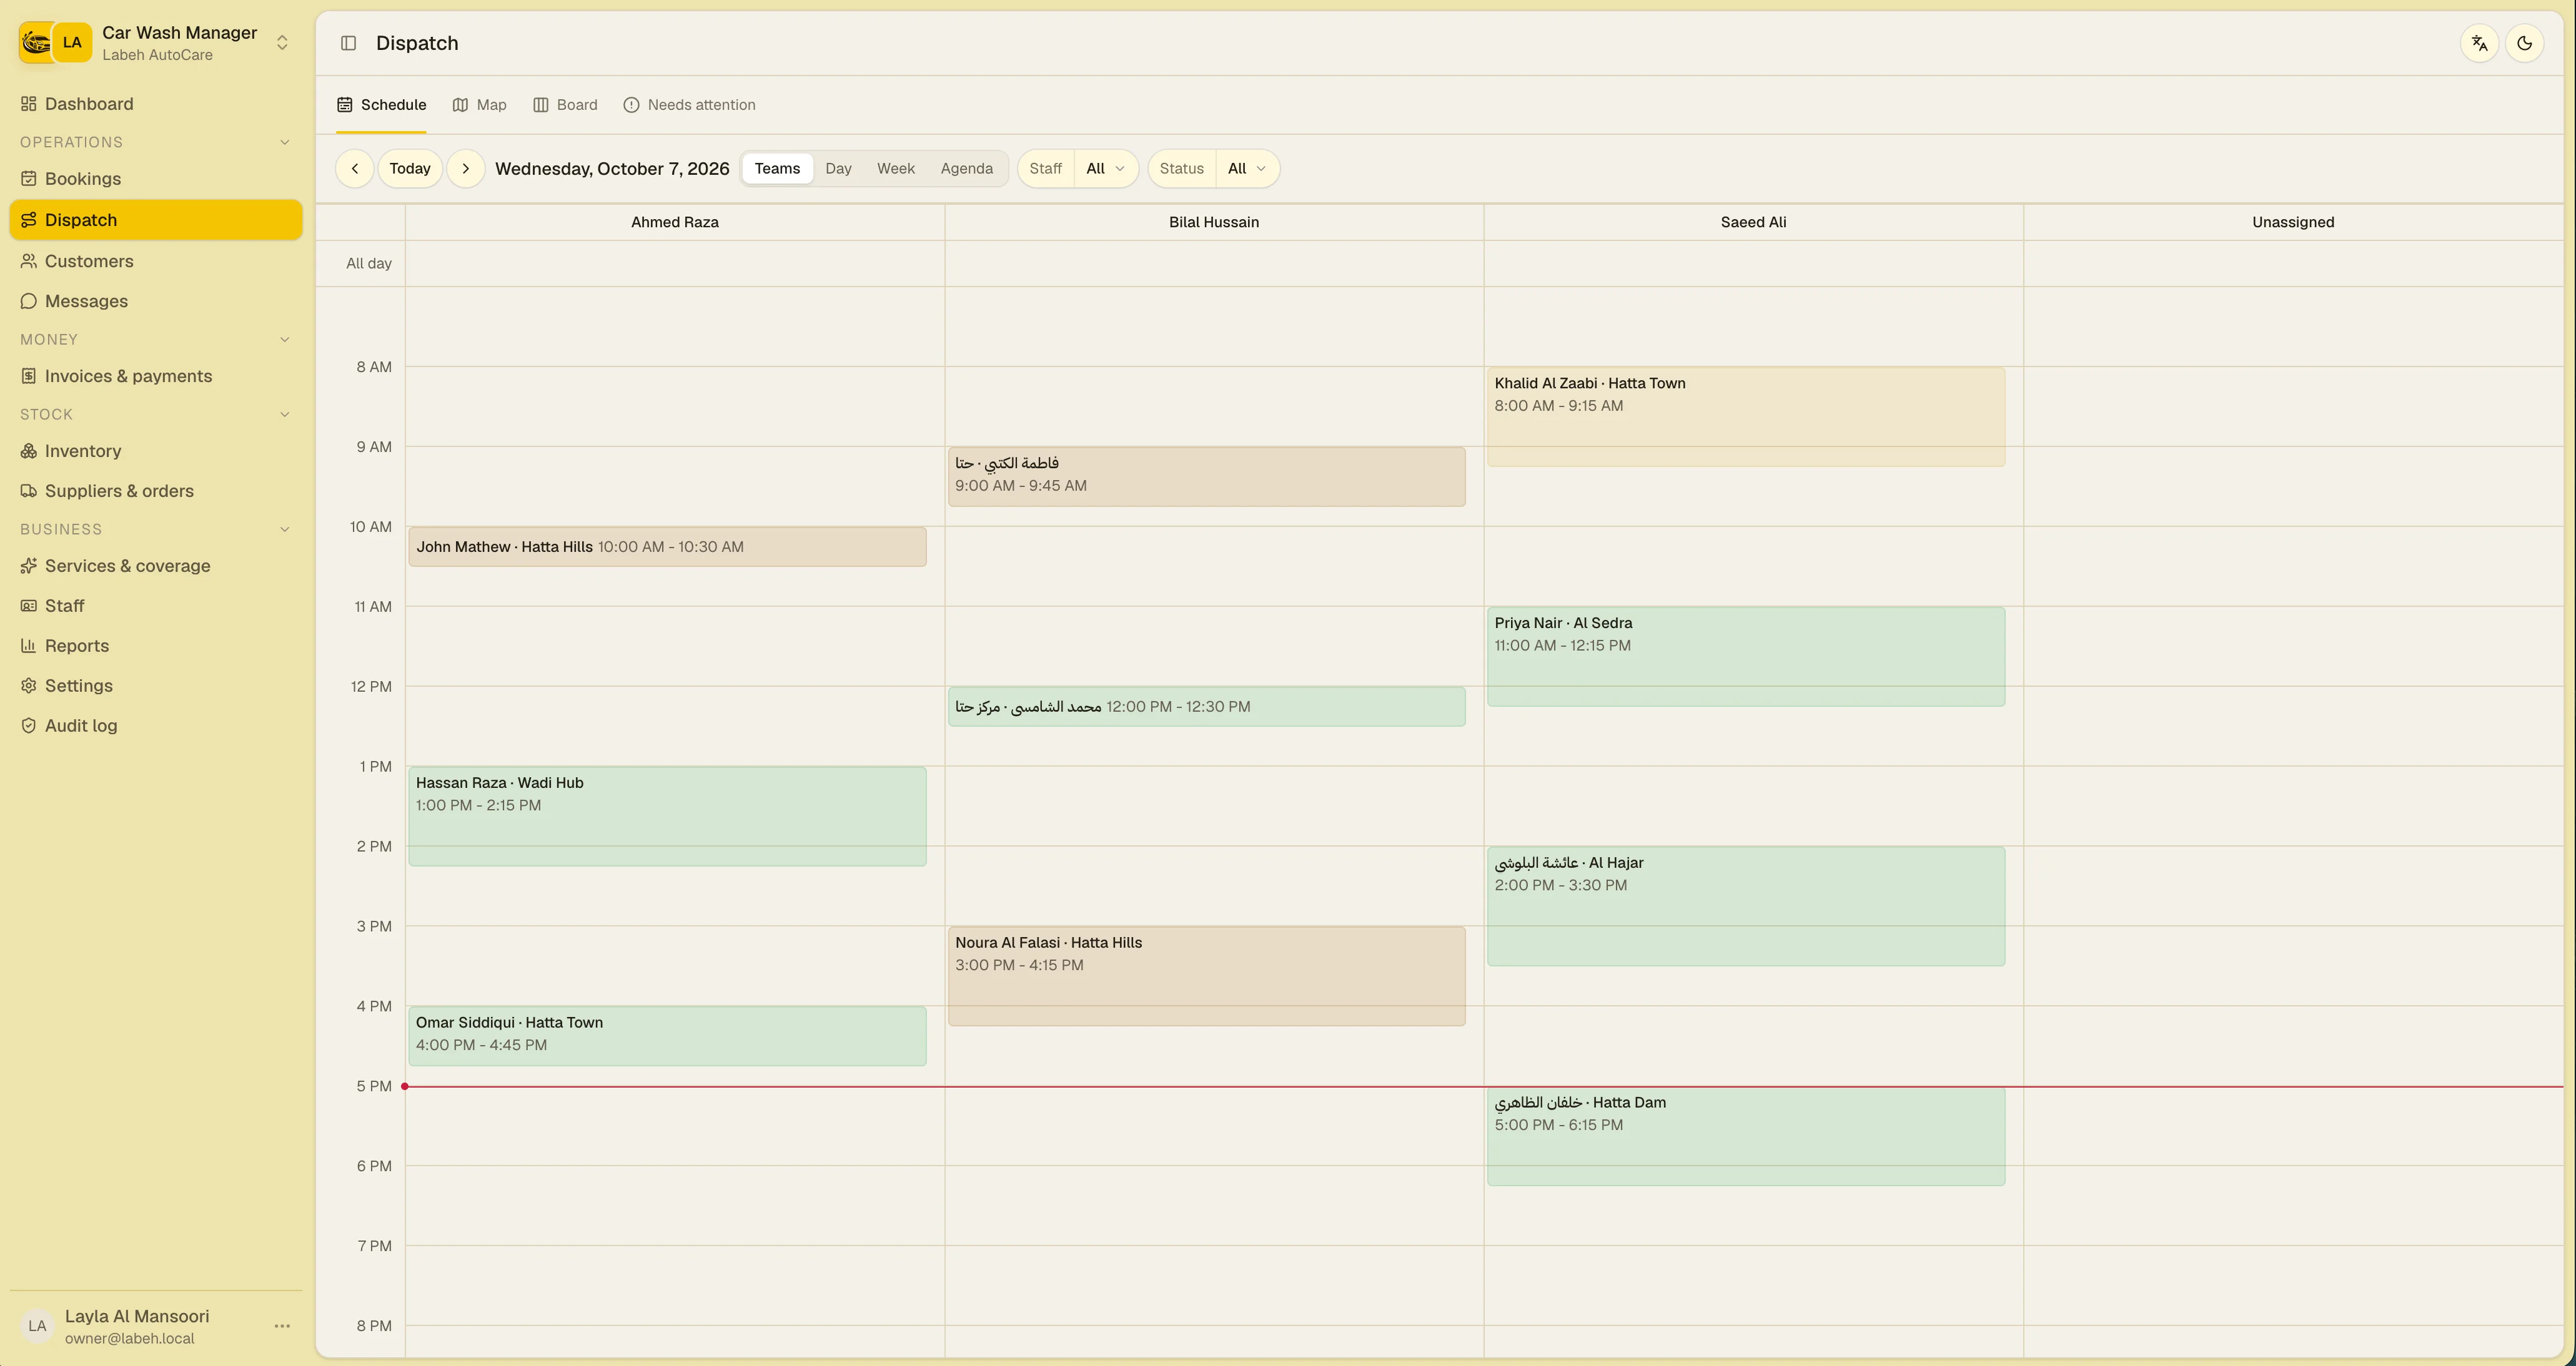Viewport: 2576px width, 1366px height.
Task: Jump to Today
Action: (410, 169)
